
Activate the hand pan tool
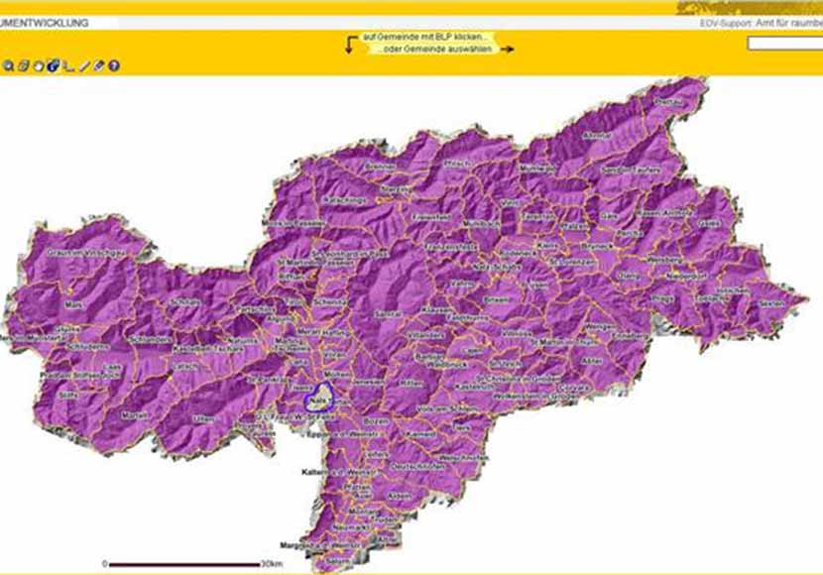click(x=39, y=66)
